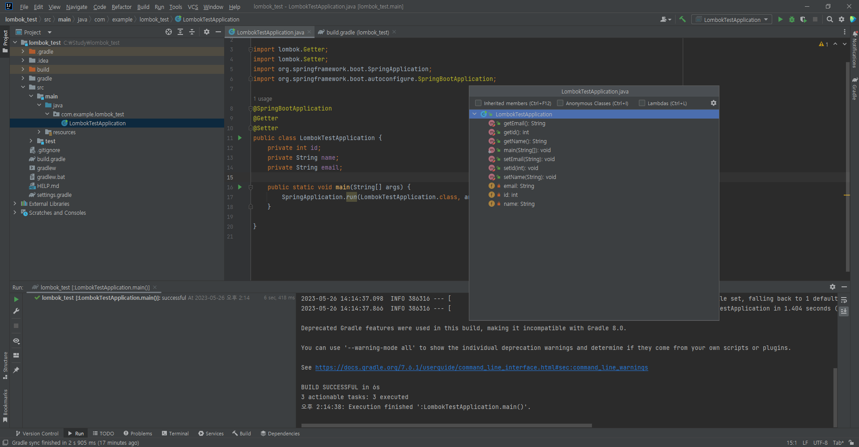Image resolution: width=859 pixels, height=447 pixels.
Task: Pin the Run tool window with the pin icon
Action: (x=16, y=370)
